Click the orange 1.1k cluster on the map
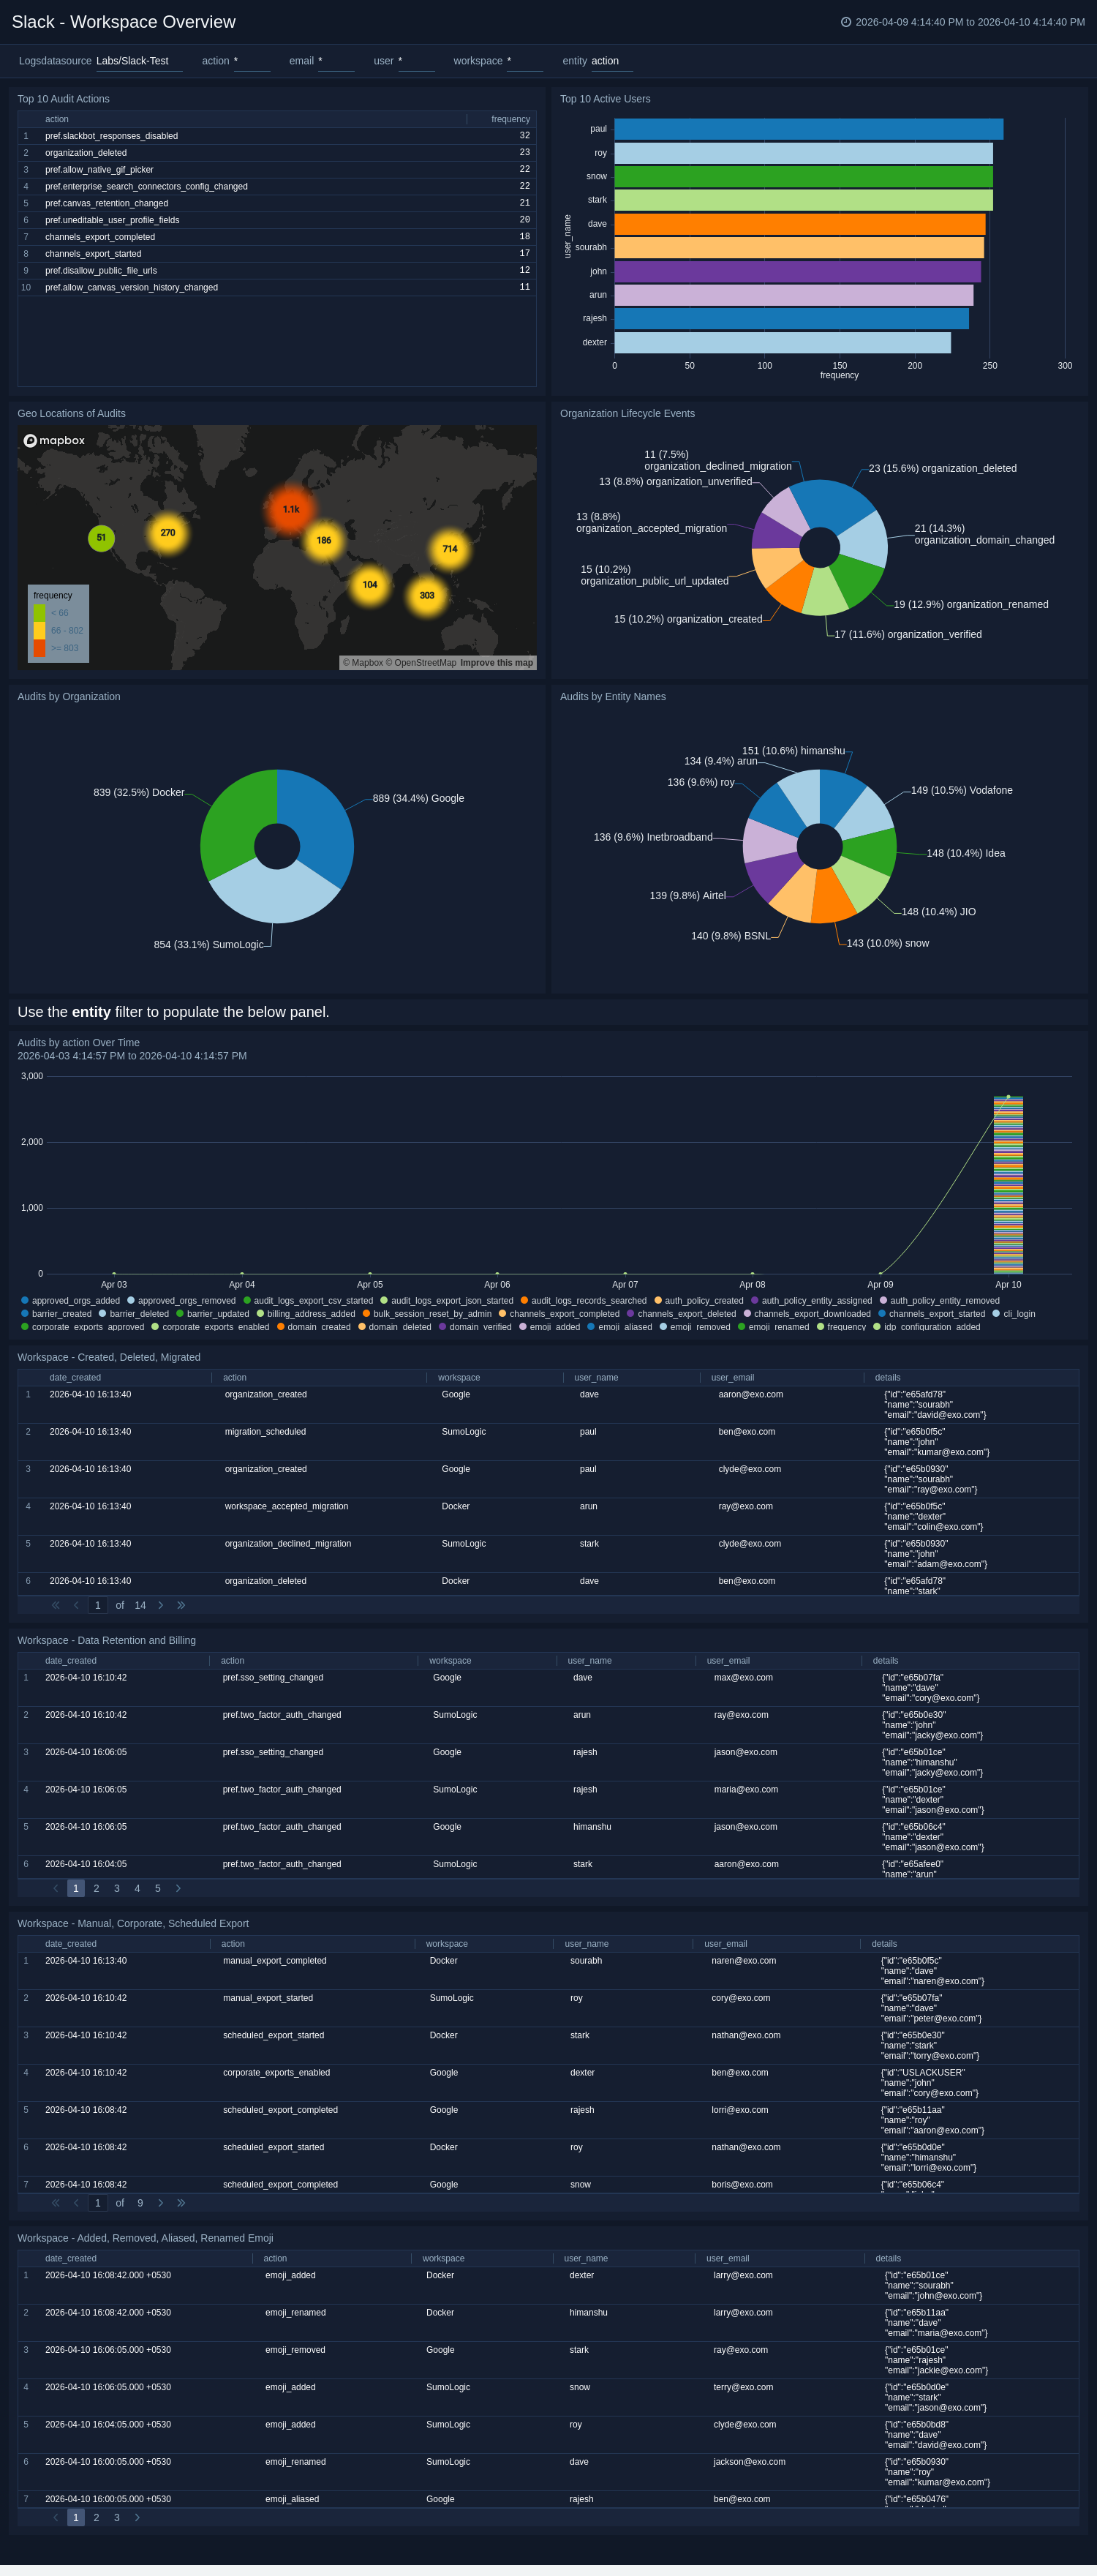The height and width of the screenshot is (2576, 1097). (x=291, y=509)
